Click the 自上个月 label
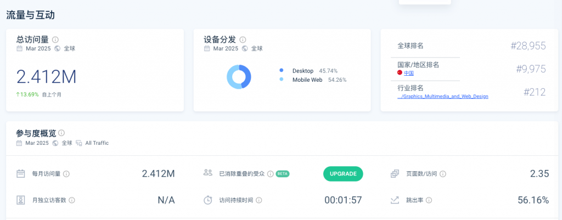Image resolution: width=562 pixels, height=220 pixels. coord(52,95)
